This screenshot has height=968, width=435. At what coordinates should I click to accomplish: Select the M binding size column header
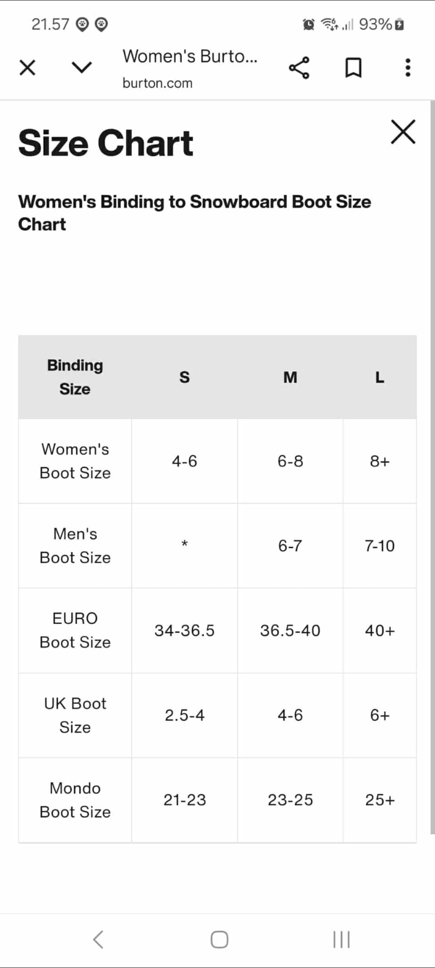coord(290,377)
